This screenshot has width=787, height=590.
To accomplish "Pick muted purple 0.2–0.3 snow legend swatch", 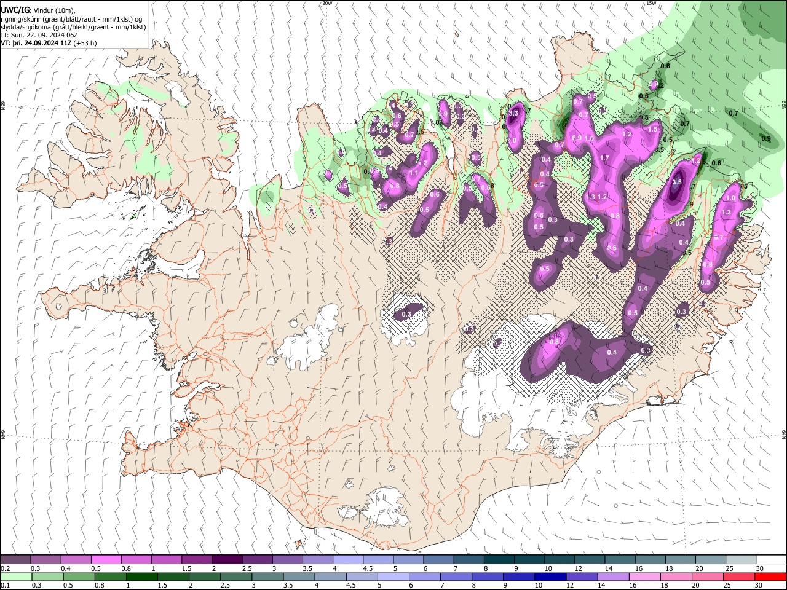I will pyautogui.click(x=16, y=560).
